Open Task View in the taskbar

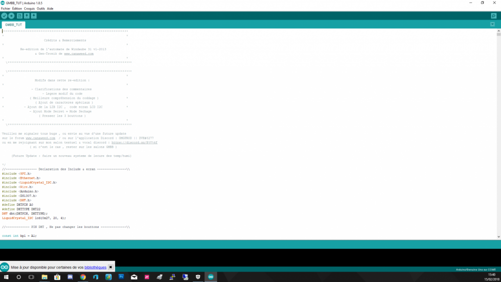(31, 277)
